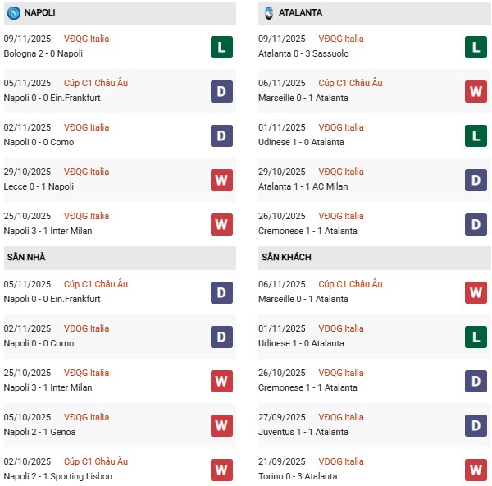Click the D badge for Atalanta 1 - 1 AC Milan

coord(476,180)
